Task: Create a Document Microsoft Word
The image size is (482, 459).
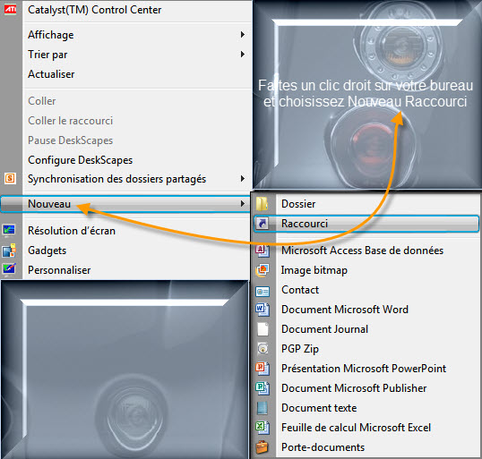Action: pyautogui.click(x=345, y=310)
